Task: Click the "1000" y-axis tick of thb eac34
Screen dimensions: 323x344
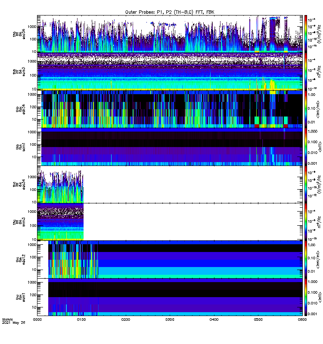Action: tap(32, 27)
